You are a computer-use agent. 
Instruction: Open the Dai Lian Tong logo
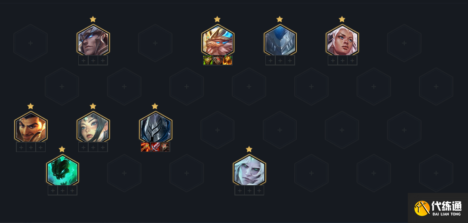pos(438,208)
